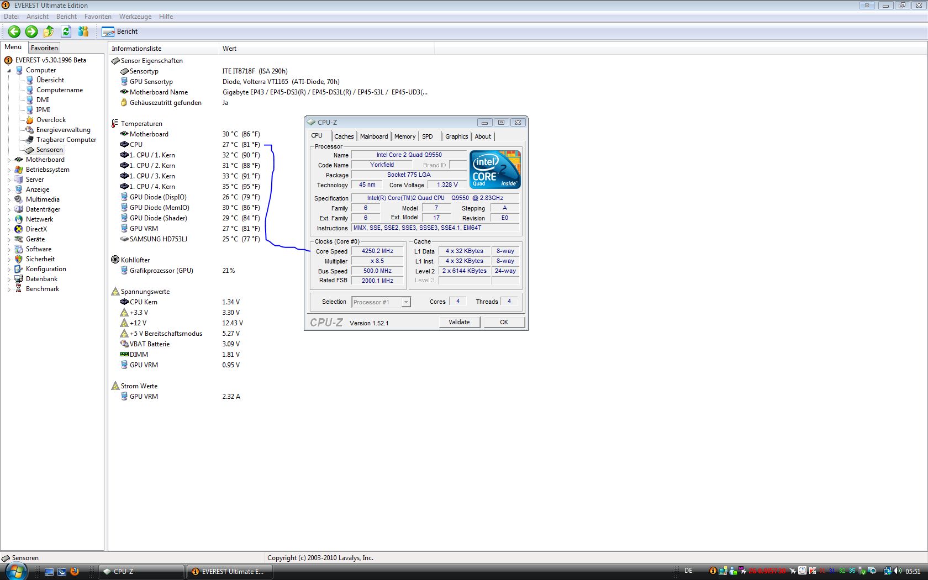Image resolution: width=928 pixels, height=580 pixels.
Task: Collapse the Computer tree node
Action: [x=9, y=71]
